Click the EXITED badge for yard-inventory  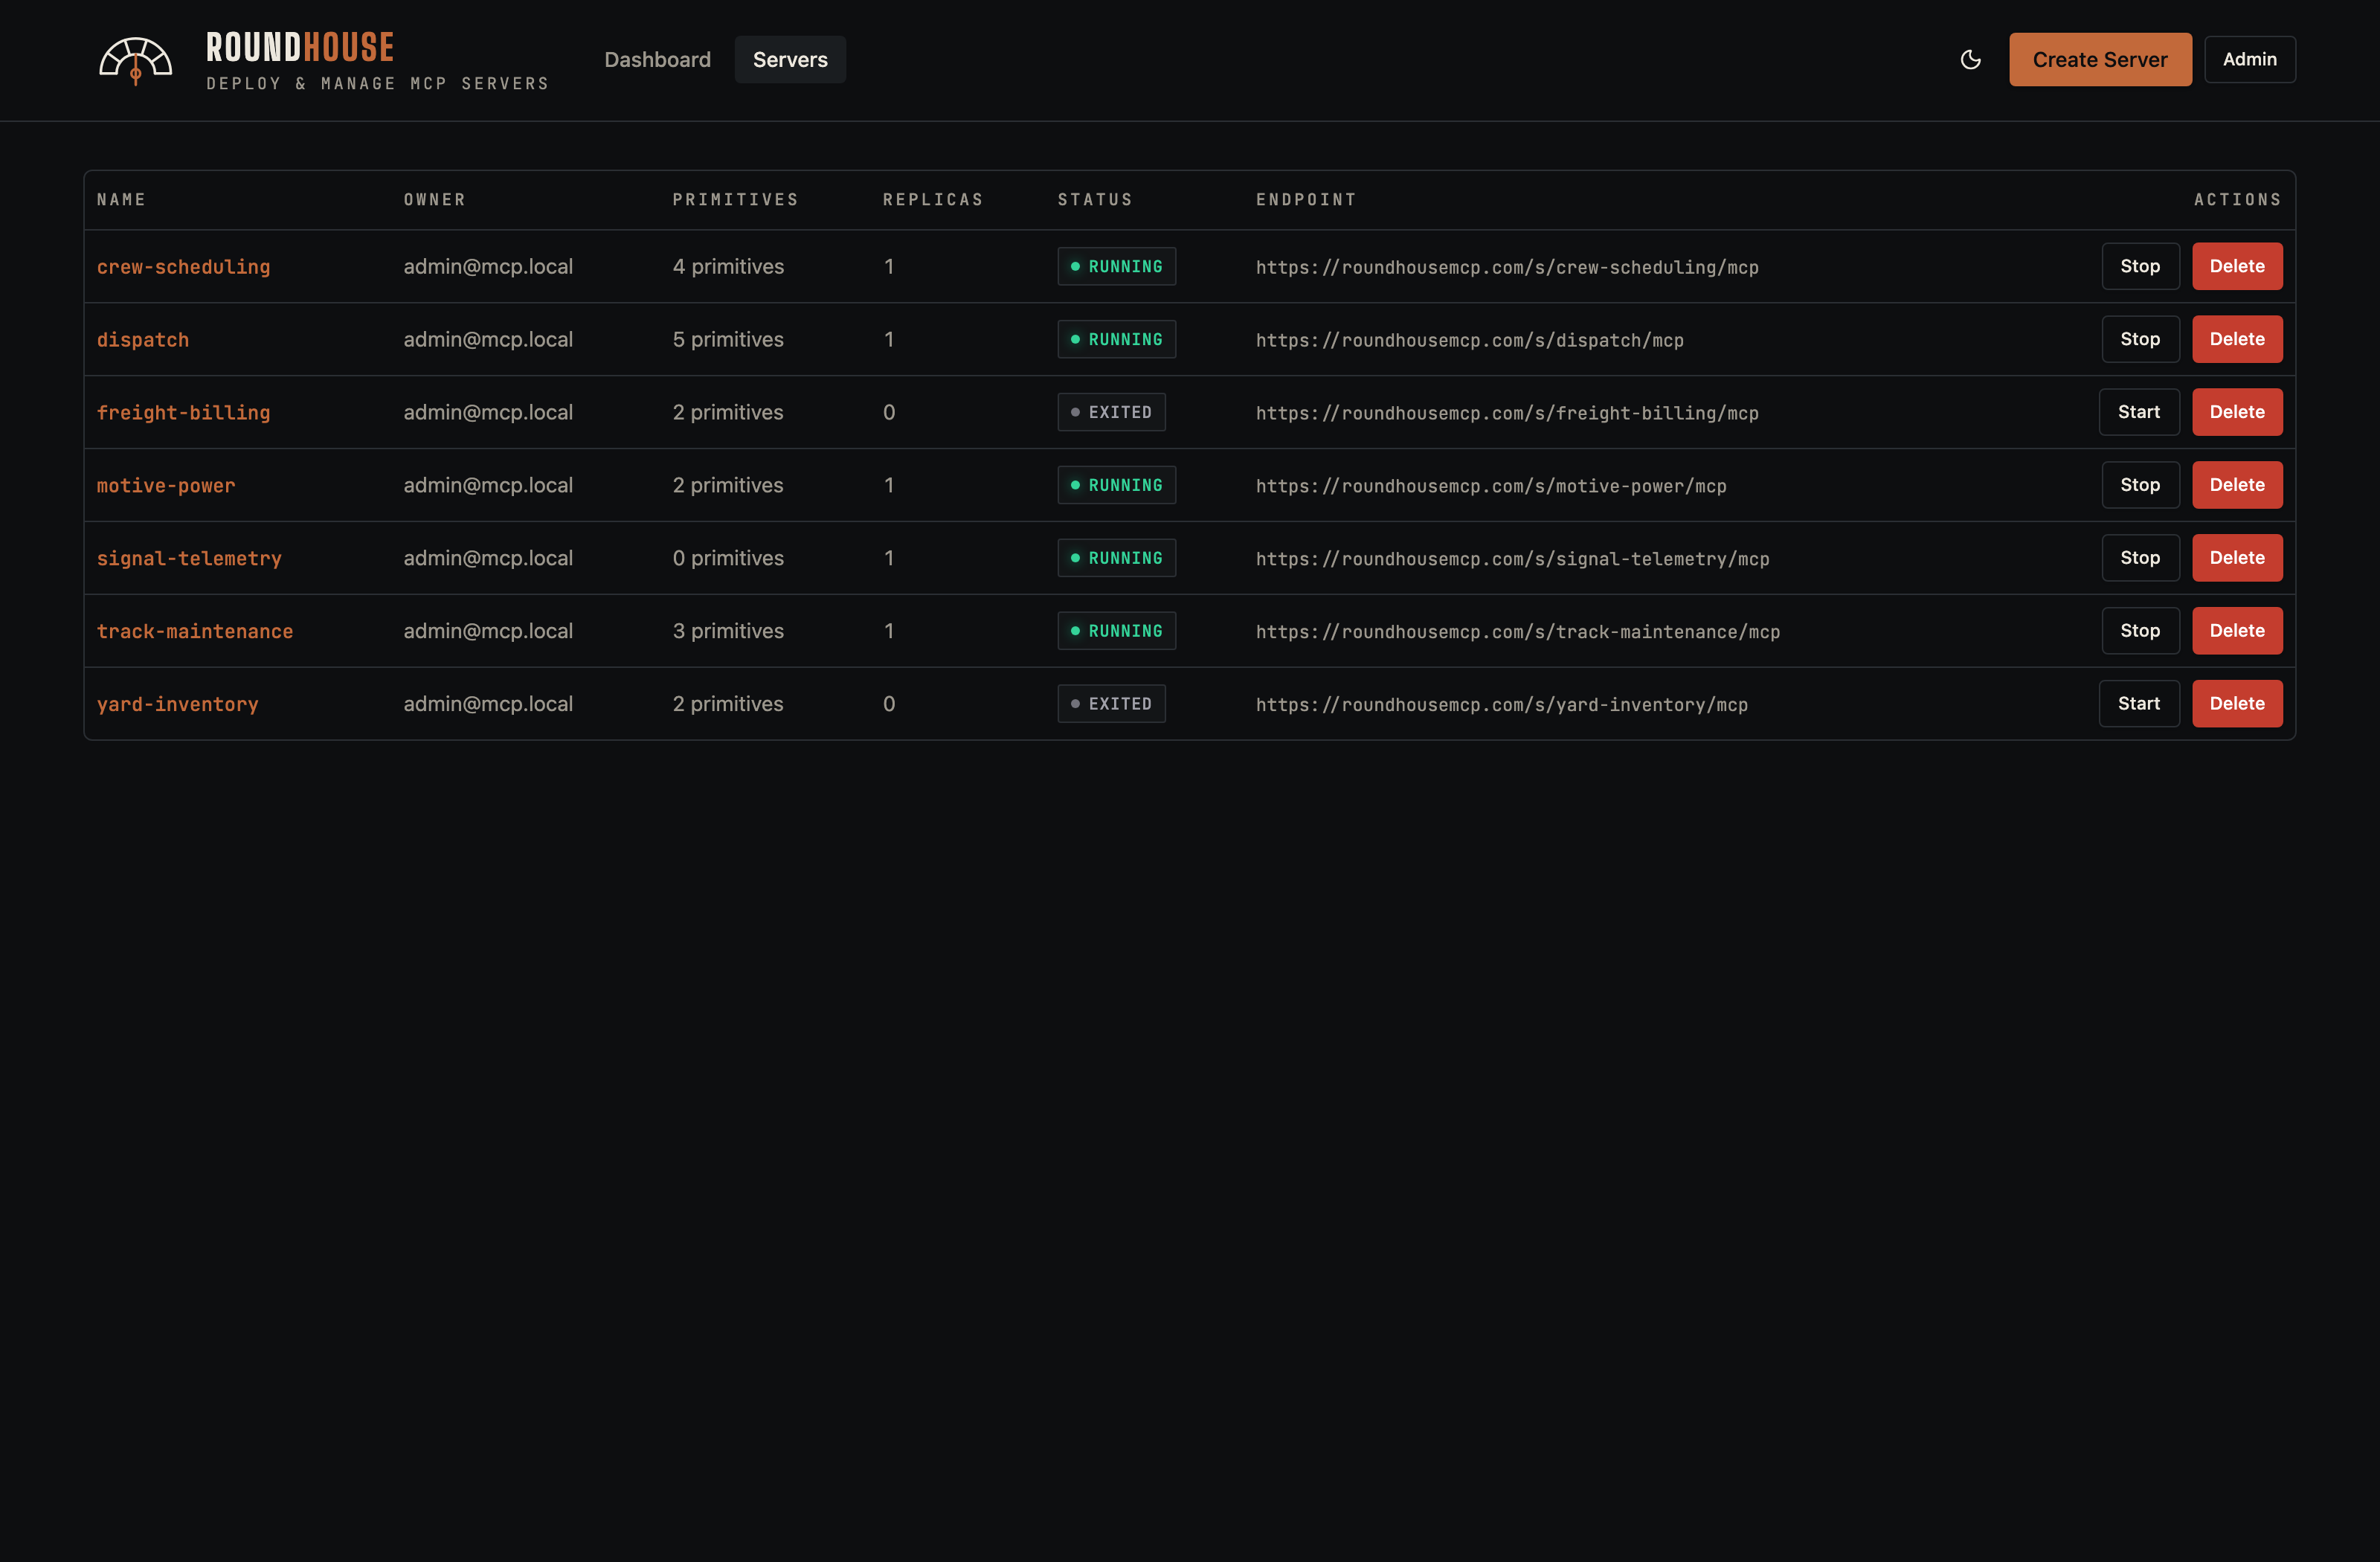click(1112, 704)
